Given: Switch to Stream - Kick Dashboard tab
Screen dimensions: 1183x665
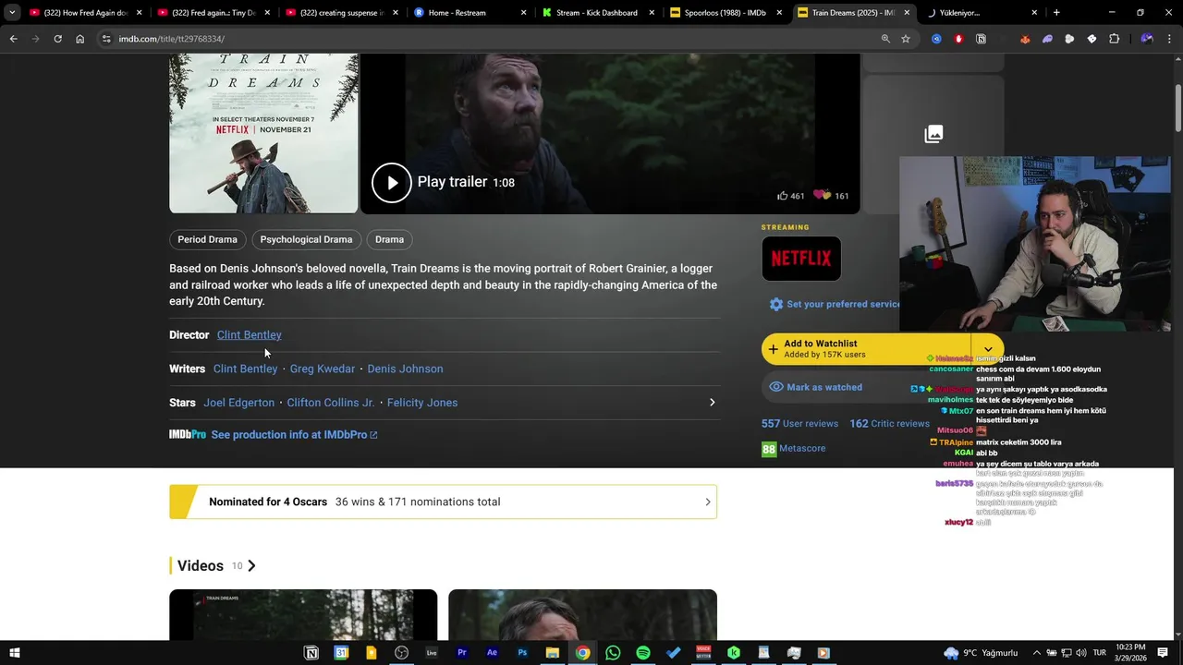Looking at the screenshot, I should click(597, 13).
